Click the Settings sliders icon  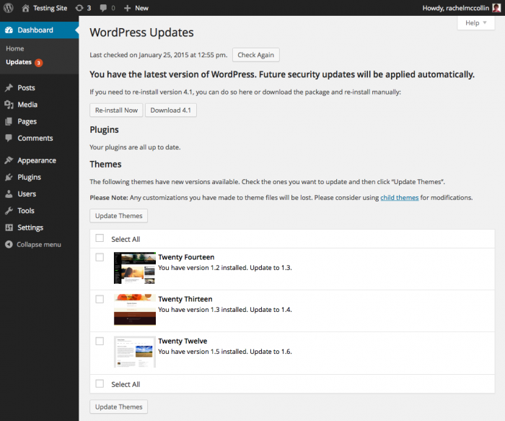click(9, 227)
